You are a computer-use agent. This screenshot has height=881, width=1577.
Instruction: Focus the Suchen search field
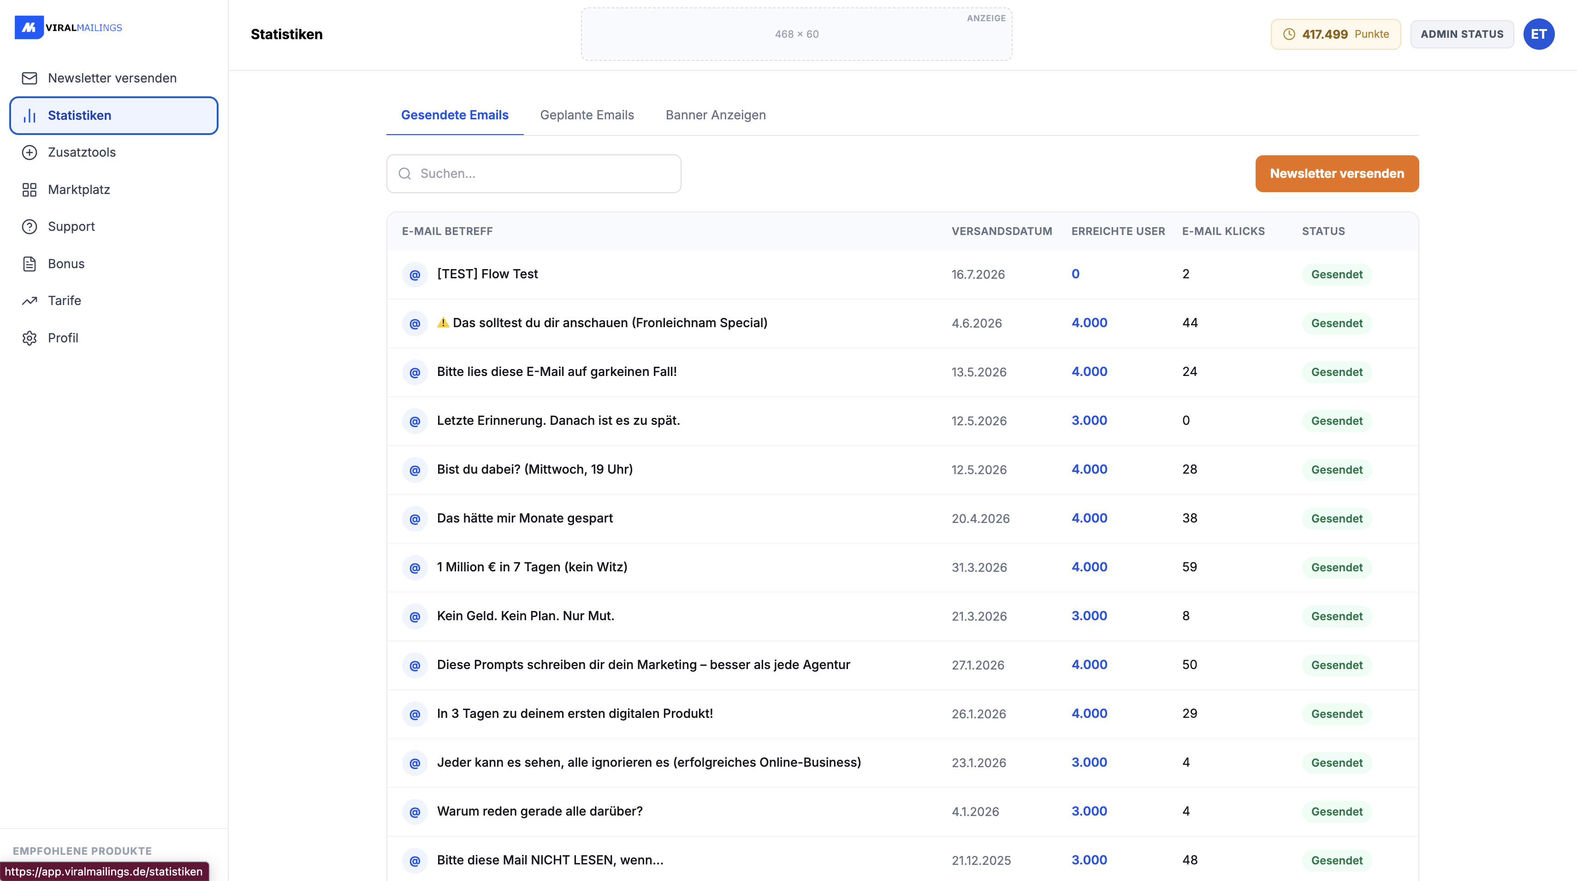[x=533, y=174]
